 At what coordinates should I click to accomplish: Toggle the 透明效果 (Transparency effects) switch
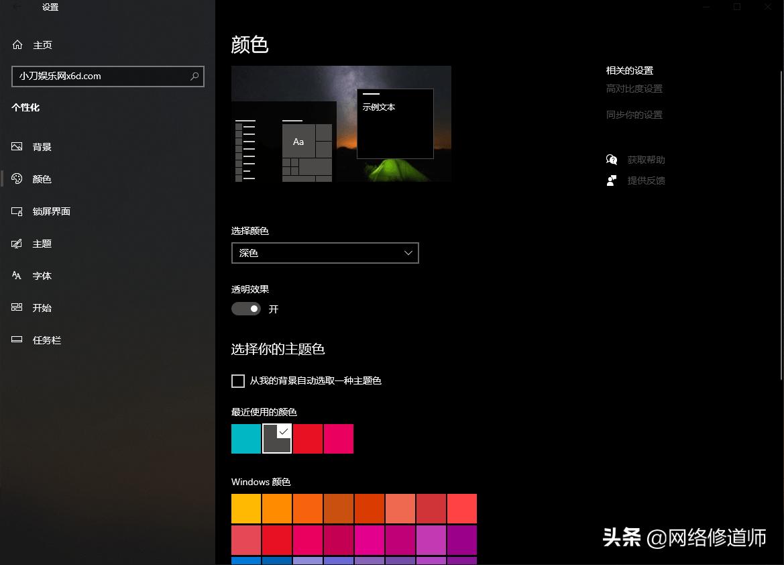246,309
